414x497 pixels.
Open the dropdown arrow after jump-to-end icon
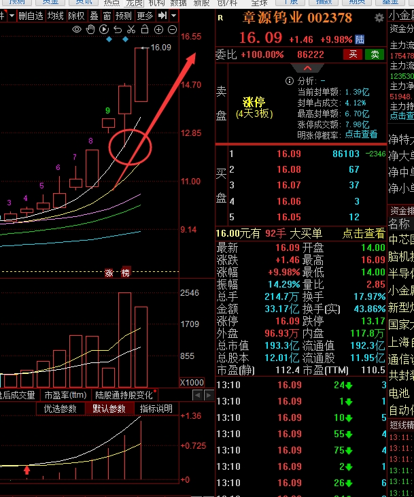[174, 15]
